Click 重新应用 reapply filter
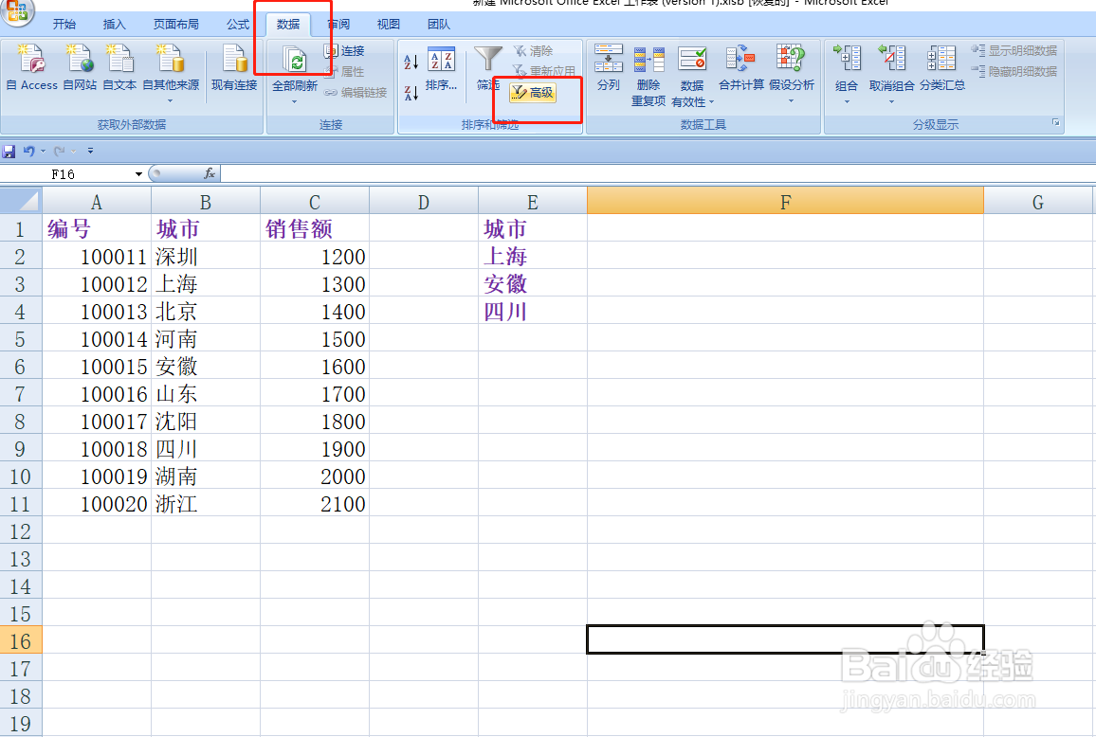This screenshot has height=737, width=1096. pos(544,71)
